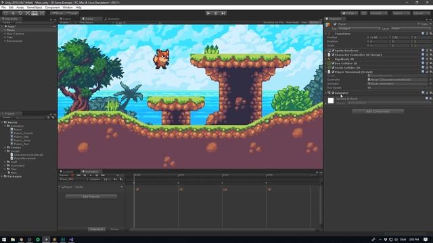Click the Position X value field
This screenshot has width=433, height=243.
(x=378, y=37)
